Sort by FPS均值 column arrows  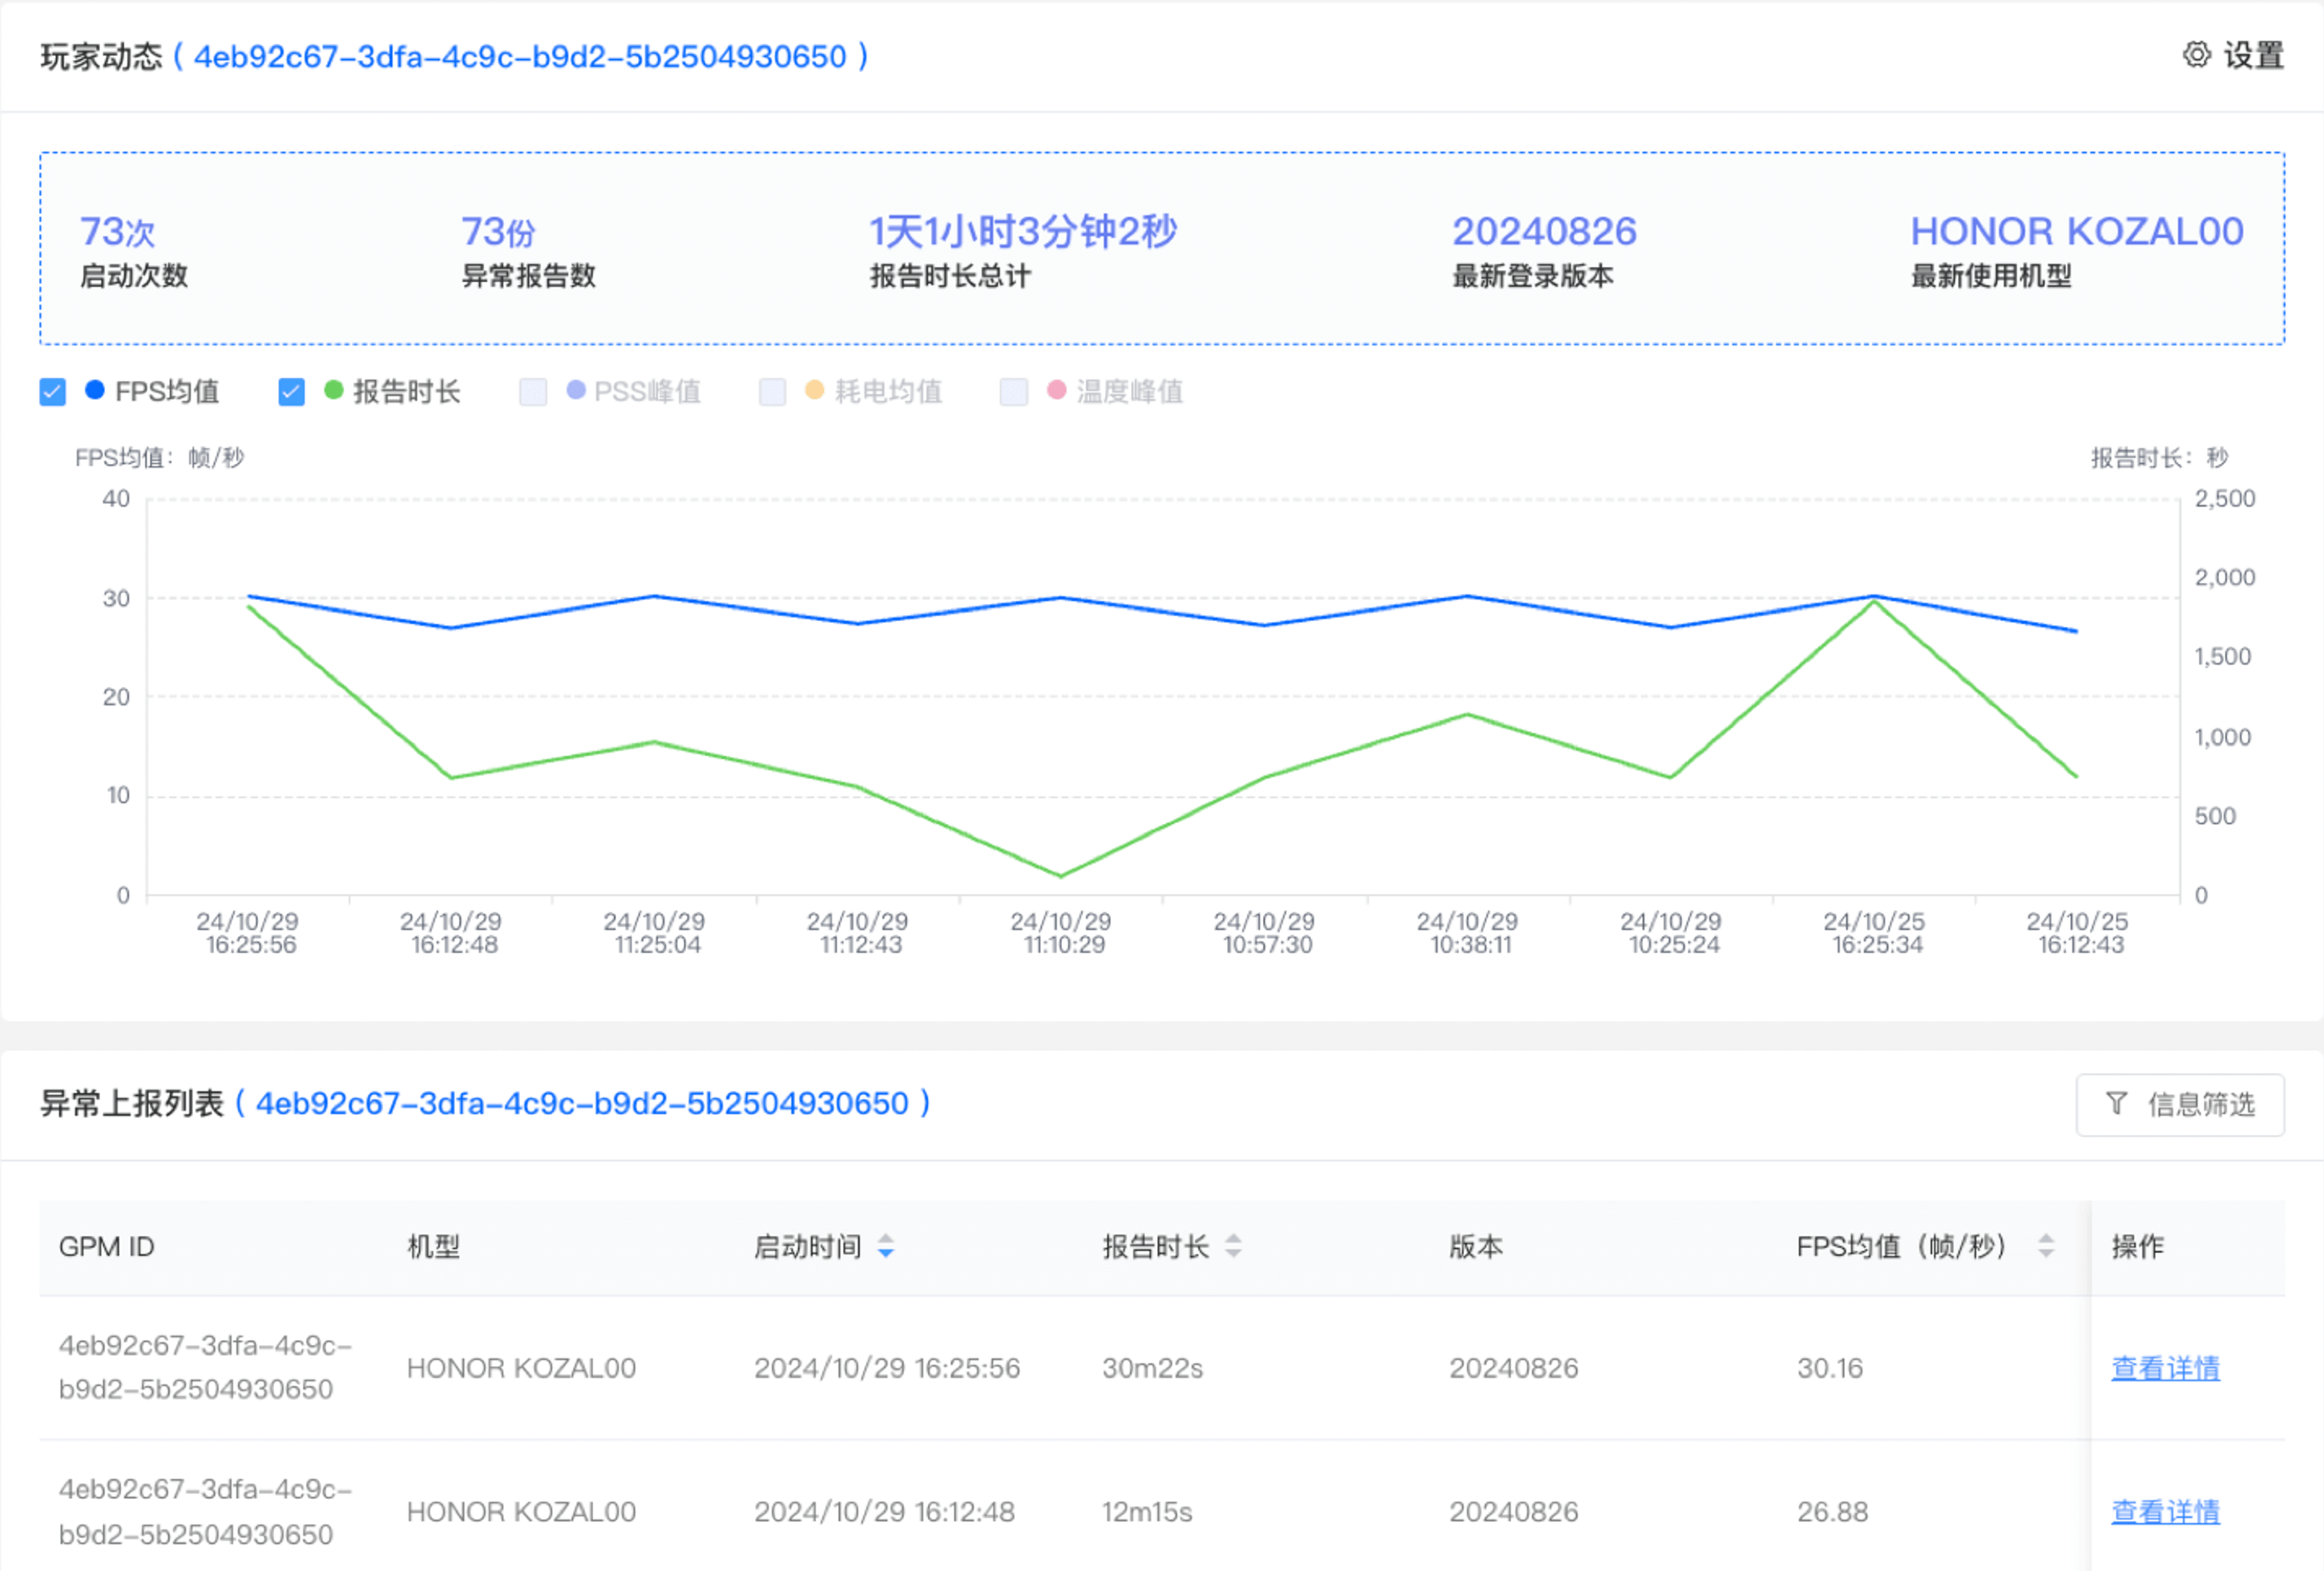tap(2046, 1246)
